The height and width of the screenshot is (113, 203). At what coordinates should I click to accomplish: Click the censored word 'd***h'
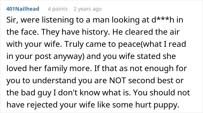tap(163, 20)
